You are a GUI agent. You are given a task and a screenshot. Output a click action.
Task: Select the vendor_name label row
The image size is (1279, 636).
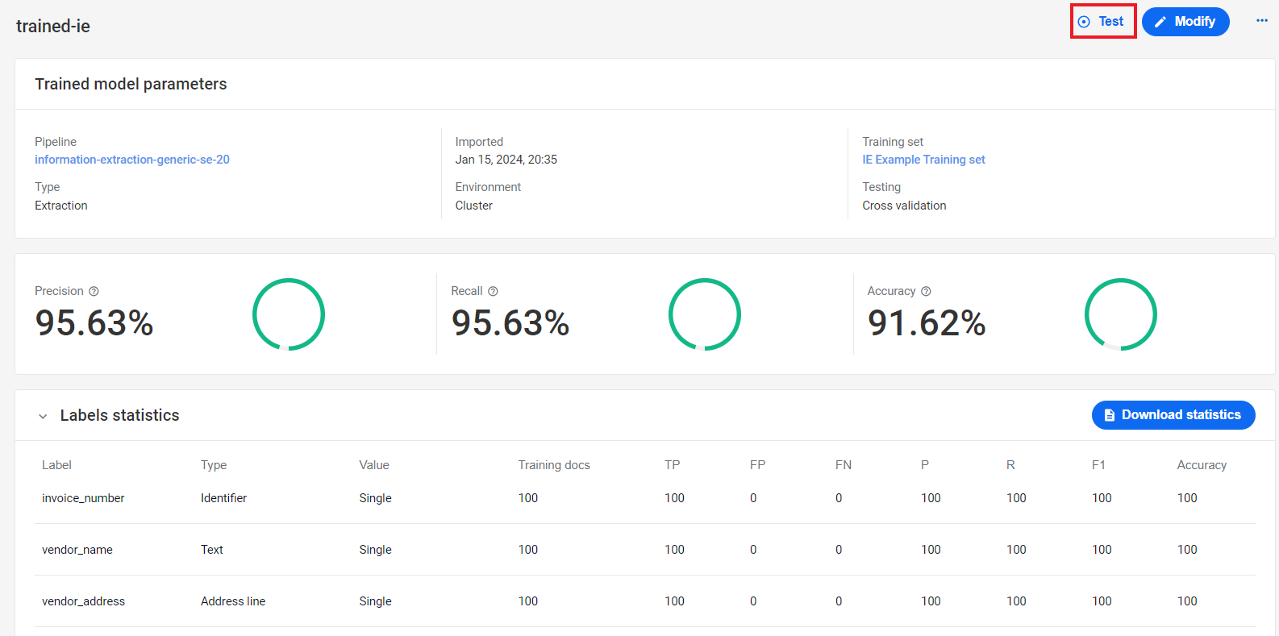click(645, 550)
